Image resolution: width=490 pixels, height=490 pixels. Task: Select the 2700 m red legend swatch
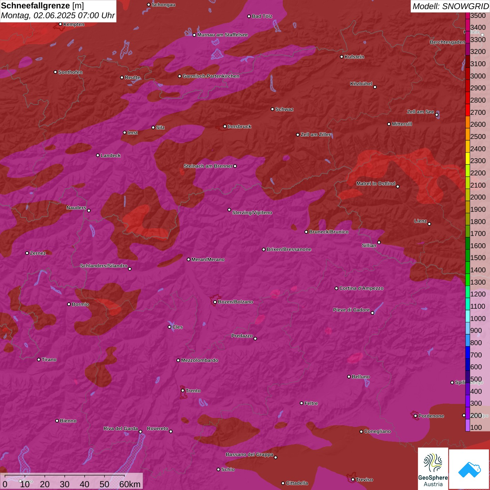[468, 110]
